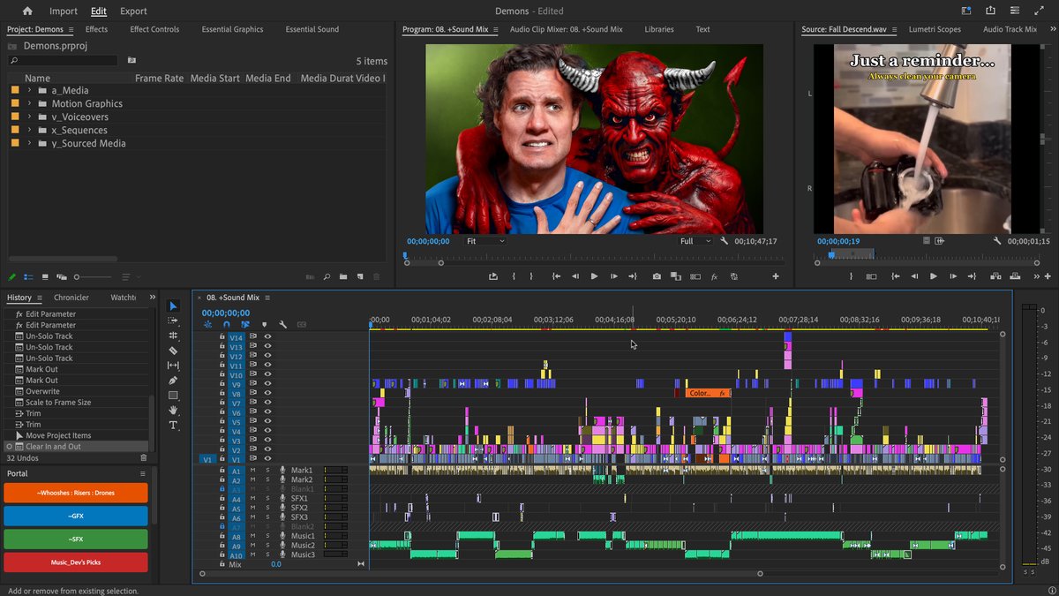Select the Ripple Edit tool
Image resolution: width=1059 pixels, height=596 pixels.
pyautogui.click(x=173, y=336)
